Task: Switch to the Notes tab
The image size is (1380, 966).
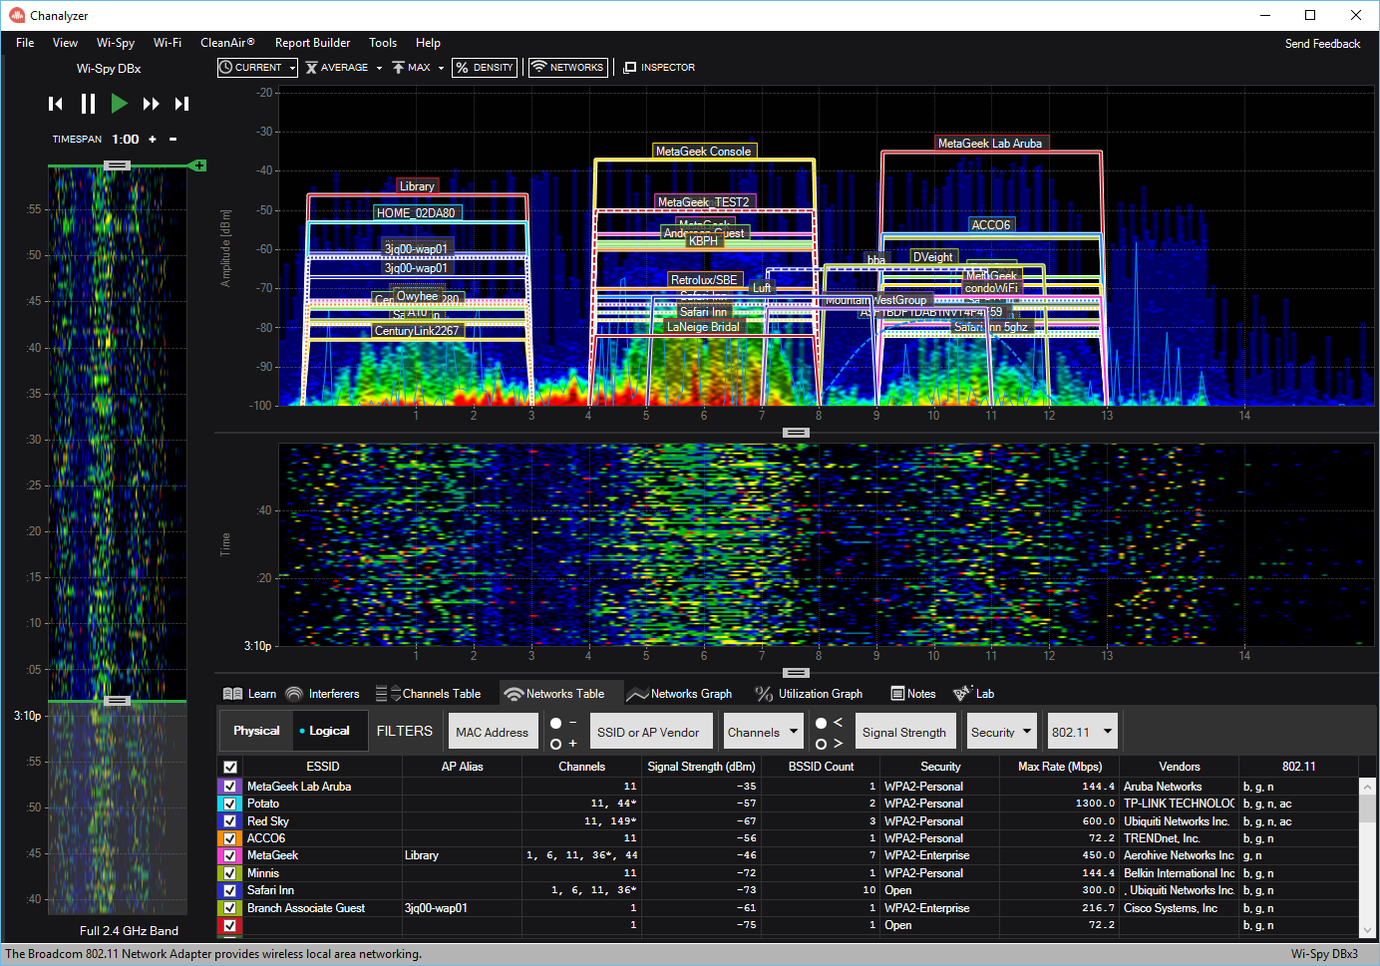Action: click(913, 694)
